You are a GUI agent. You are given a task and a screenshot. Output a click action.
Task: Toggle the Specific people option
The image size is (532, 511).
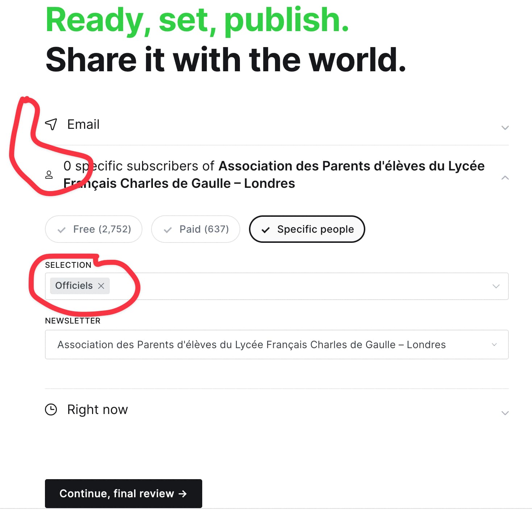point(307,229)
